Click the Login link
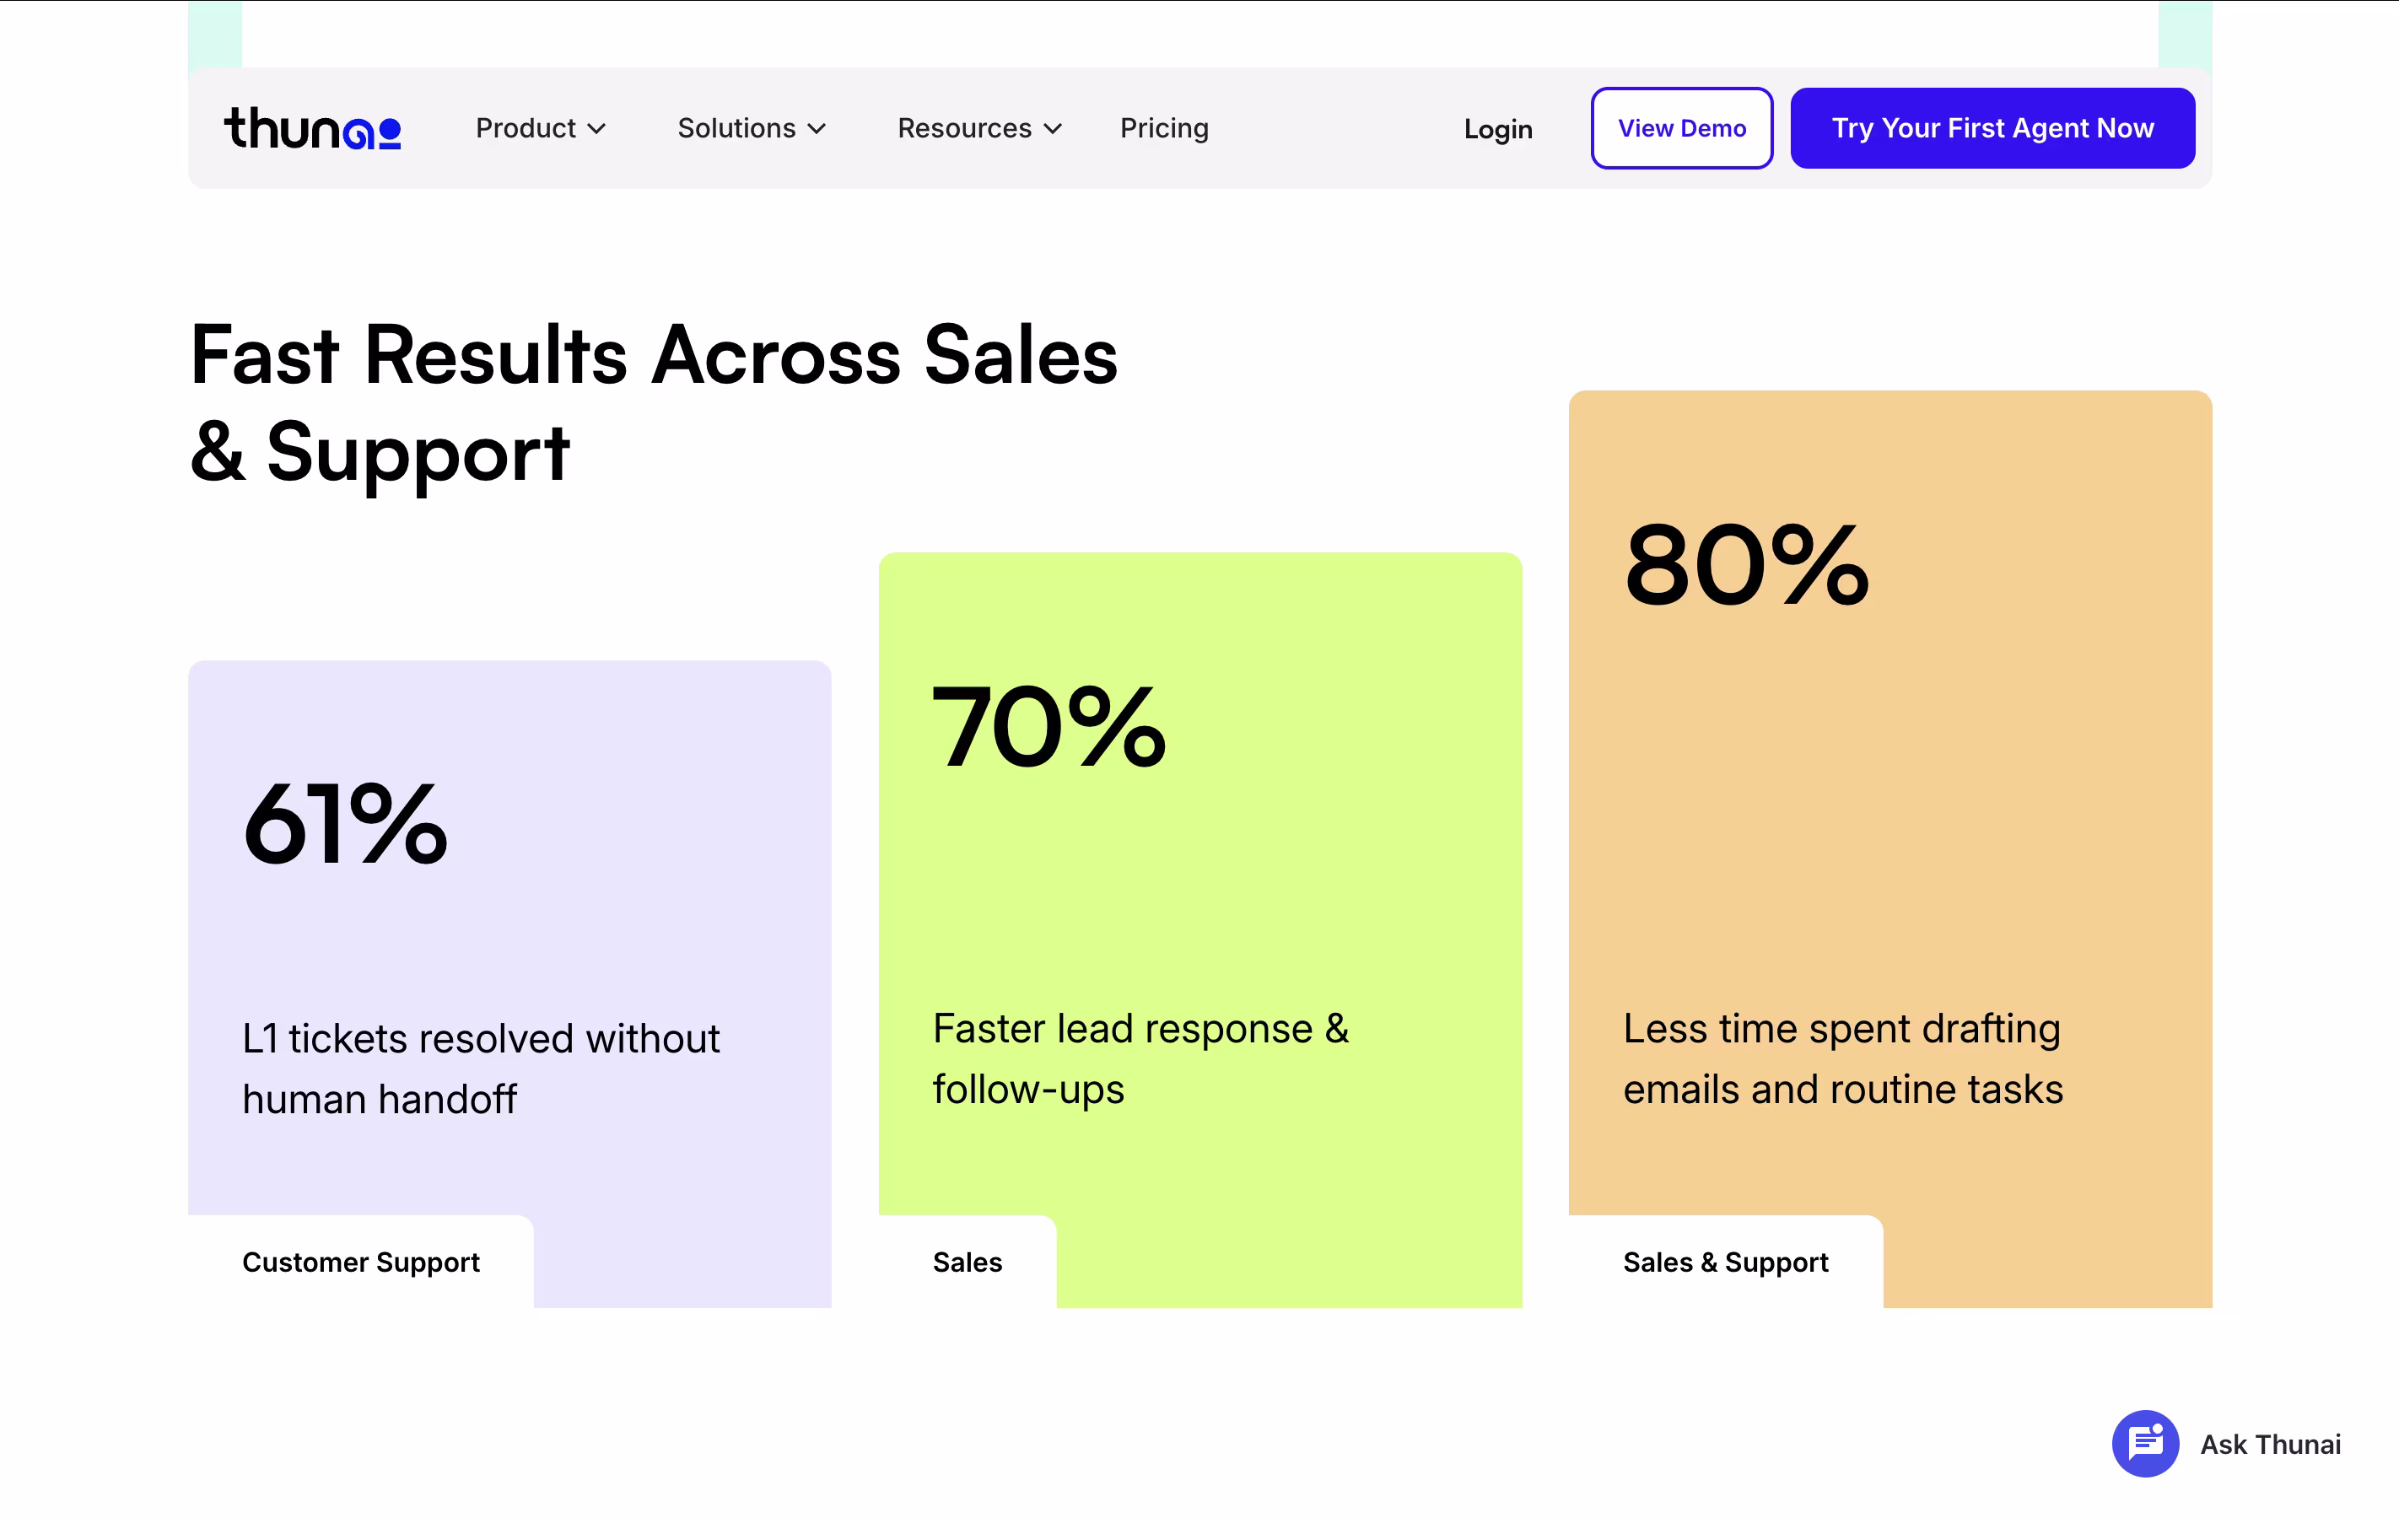This screenshot has width=2399, height=1518. click(x=1497, y=130)
